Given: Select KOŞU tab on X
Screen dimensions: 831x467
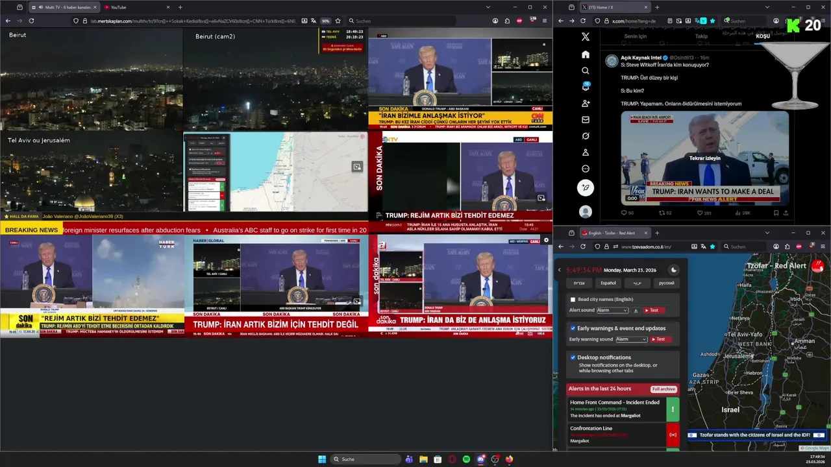Looking at the screenshot, I should click(x=763, y=36).
